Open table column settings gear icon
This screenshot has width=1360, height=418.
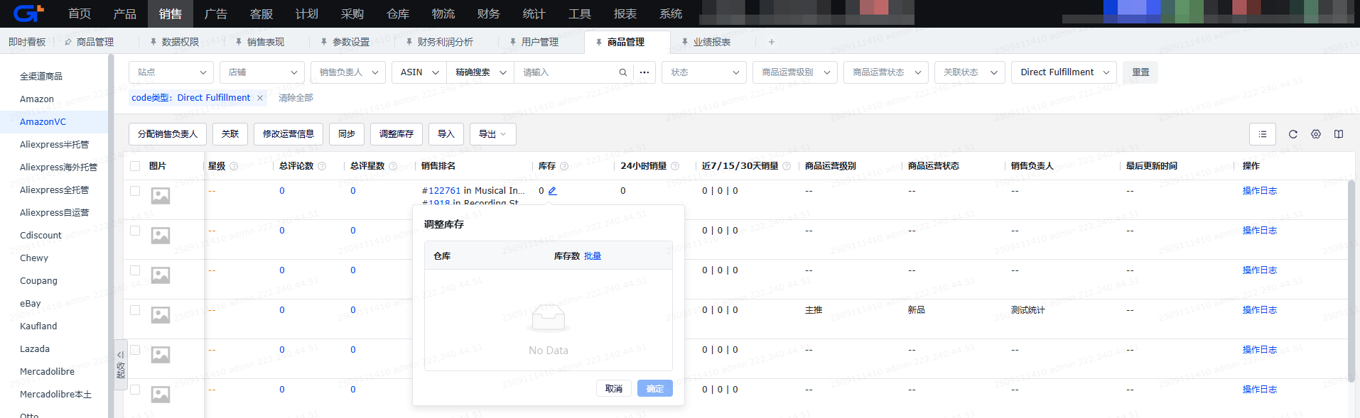pos(1315,134)
